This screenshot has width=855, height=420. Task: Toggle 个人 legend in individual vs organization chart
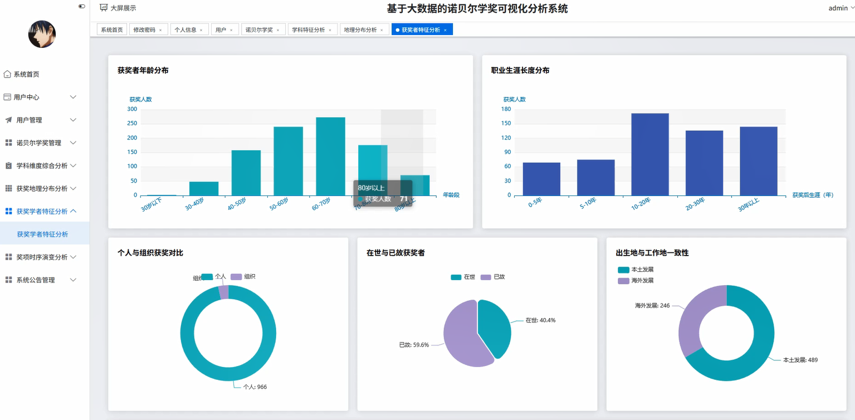(213, 276)
